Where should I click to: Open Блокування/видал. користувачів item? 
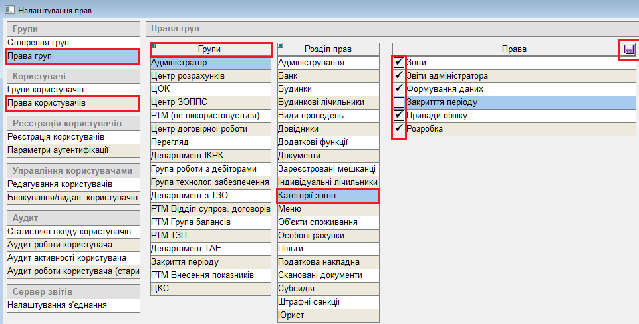point(72,198)
